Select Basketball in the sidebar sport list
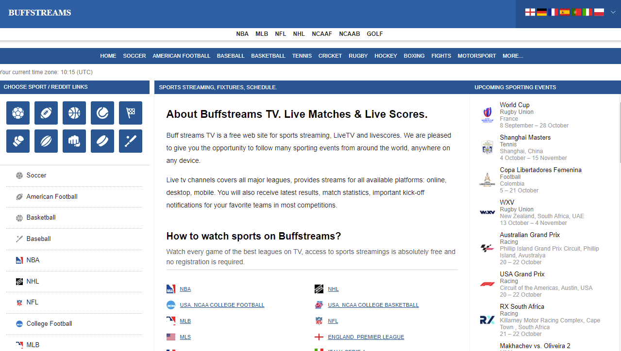 [x=74, y=218]
